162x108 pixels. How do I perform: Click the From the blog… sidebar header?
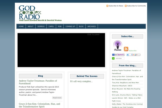point(128,66)
